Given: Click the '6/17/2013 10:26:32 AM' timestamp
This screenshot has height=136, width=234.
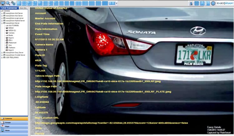Looking at the screenshot, I should tap(49, 39).
